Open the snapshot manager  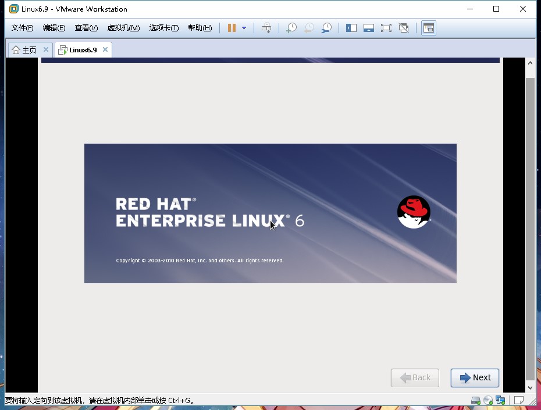coord(326,28)
